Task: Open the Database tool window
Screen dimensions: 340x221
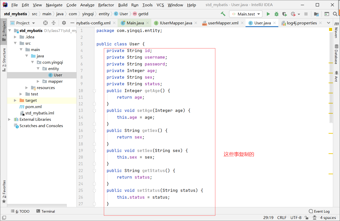Action: (336, 54)
